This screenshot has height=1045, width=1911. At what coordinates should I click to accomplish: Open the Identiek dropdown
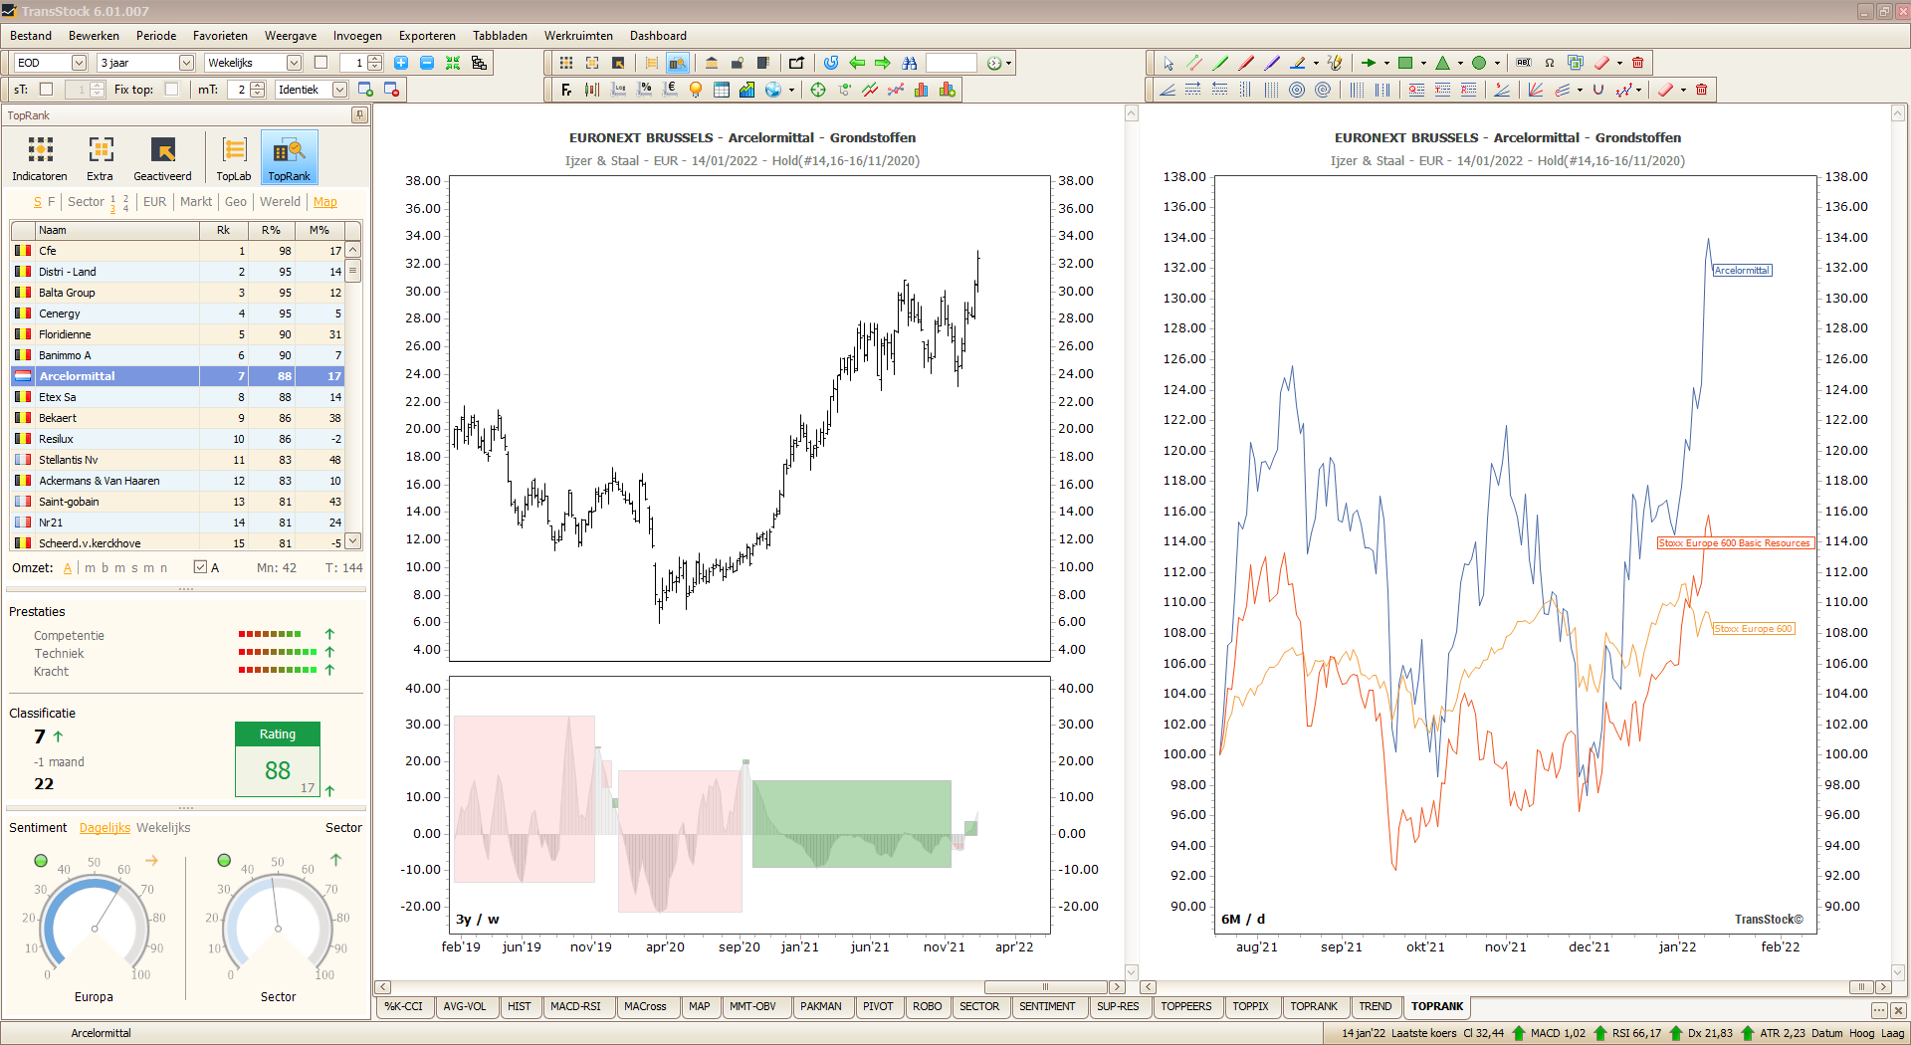[339, 90]
